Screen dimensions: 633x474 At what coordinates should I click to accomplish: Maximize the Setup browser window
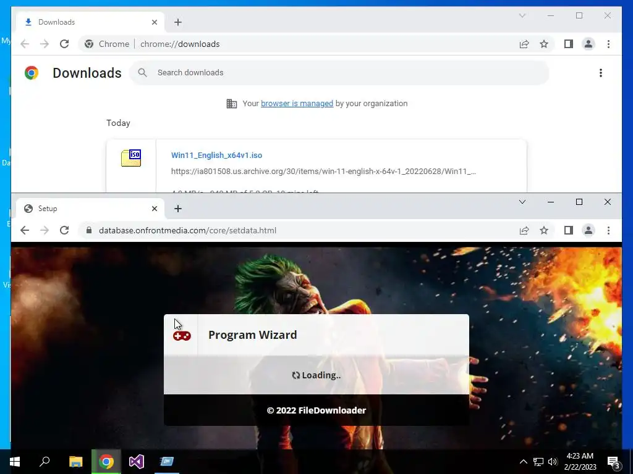click(579, 202)
